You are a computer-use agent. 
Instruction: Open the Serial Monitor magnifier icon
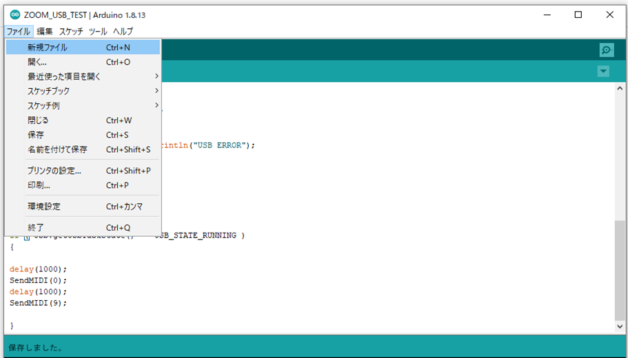click(606, 50)
